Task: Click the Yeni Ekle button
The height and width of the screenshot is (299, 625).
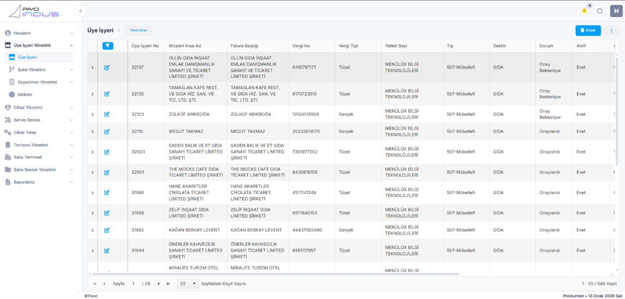Action: 138,31
